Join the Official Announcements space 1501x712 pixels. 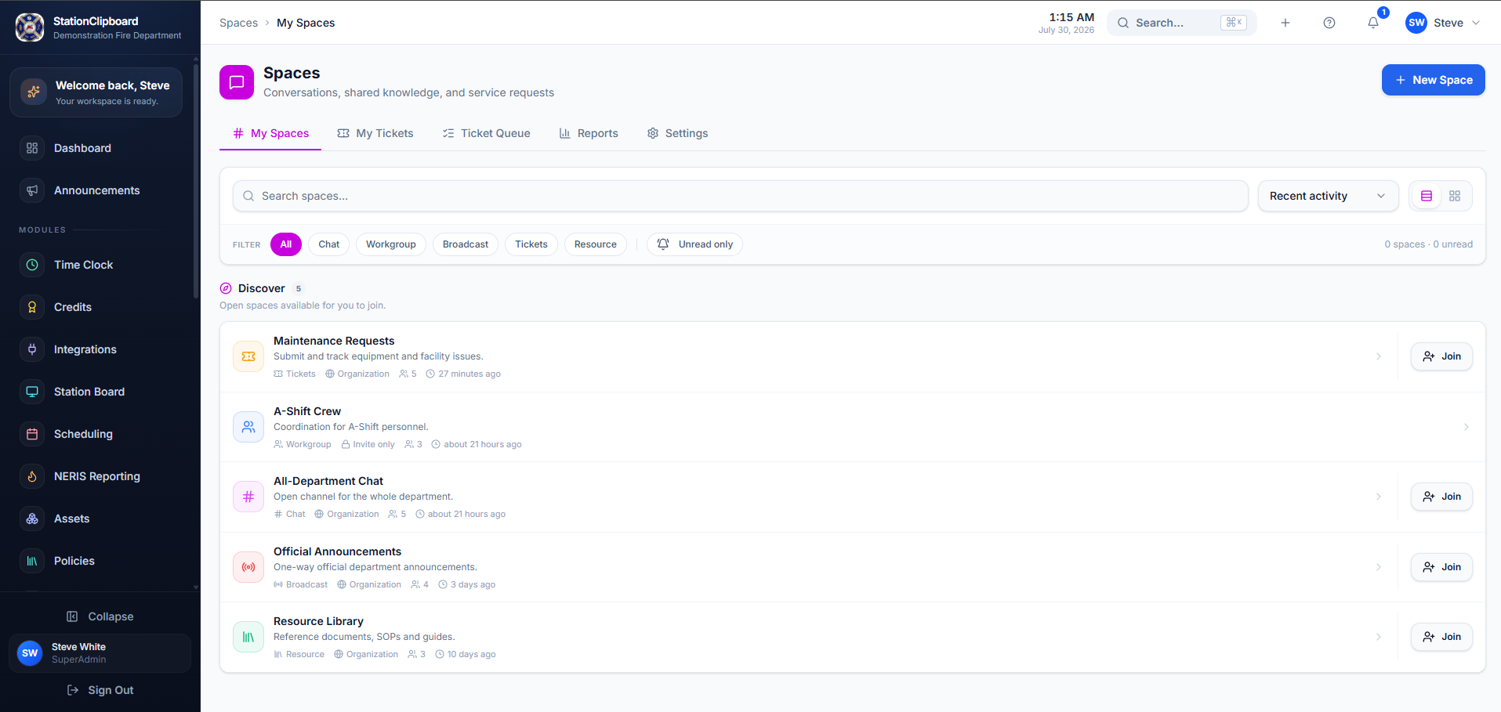(x=1441, y=567)
